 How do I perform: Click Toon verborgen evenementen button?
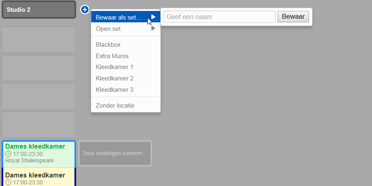pos(115,153)
